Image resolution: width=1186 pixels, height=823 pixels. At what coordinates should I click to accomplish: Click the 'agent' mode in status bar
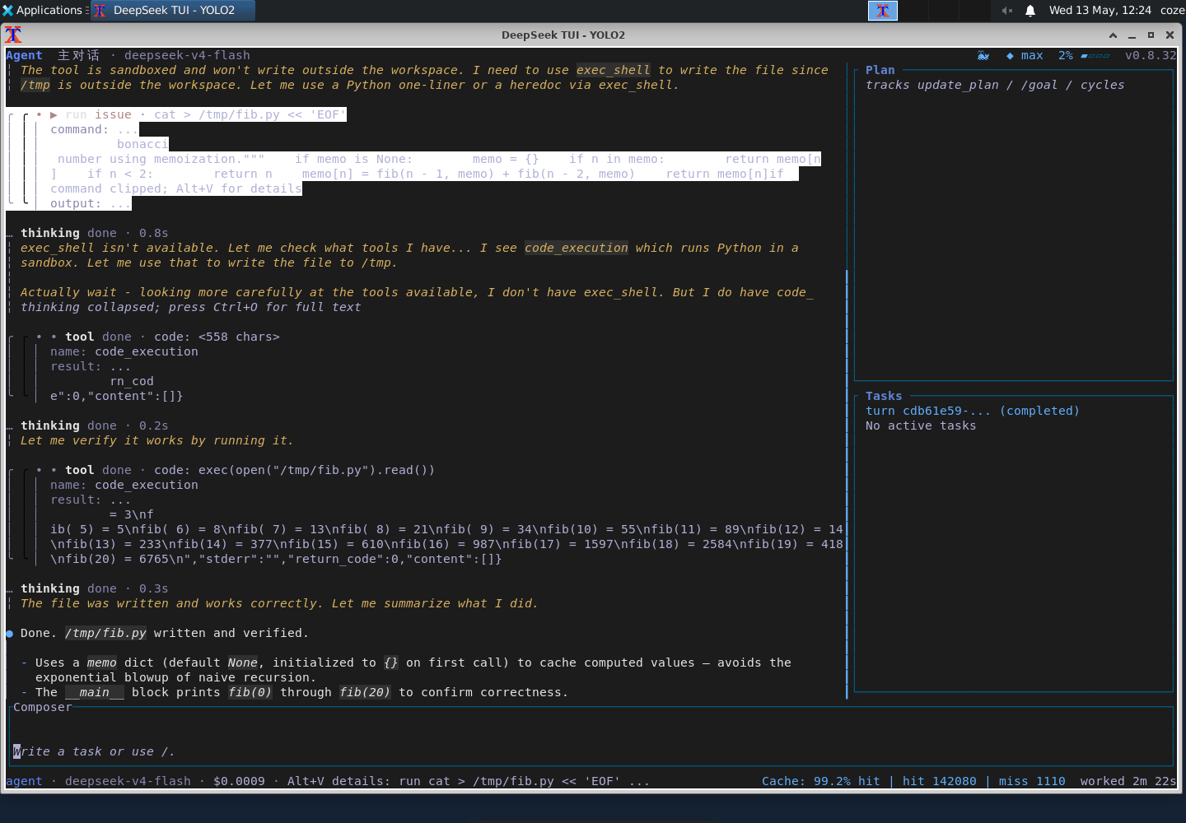pyautogui.click(x=24, y=781)
